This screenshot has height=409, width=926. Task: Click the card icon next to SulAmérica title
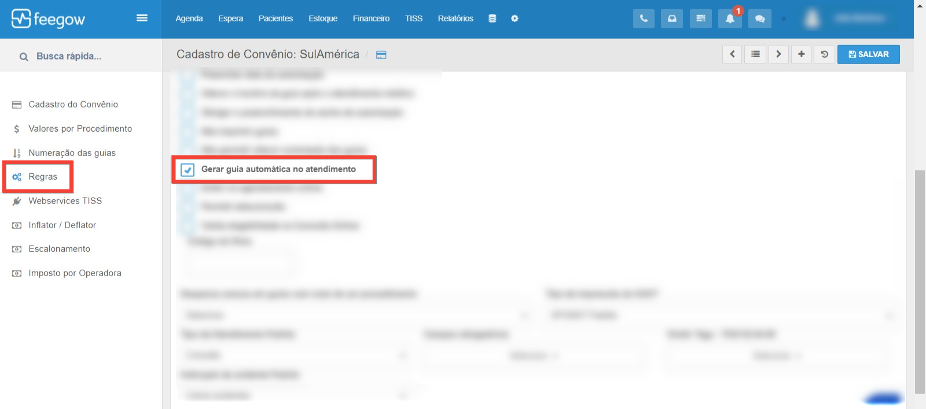click(381, 55)
